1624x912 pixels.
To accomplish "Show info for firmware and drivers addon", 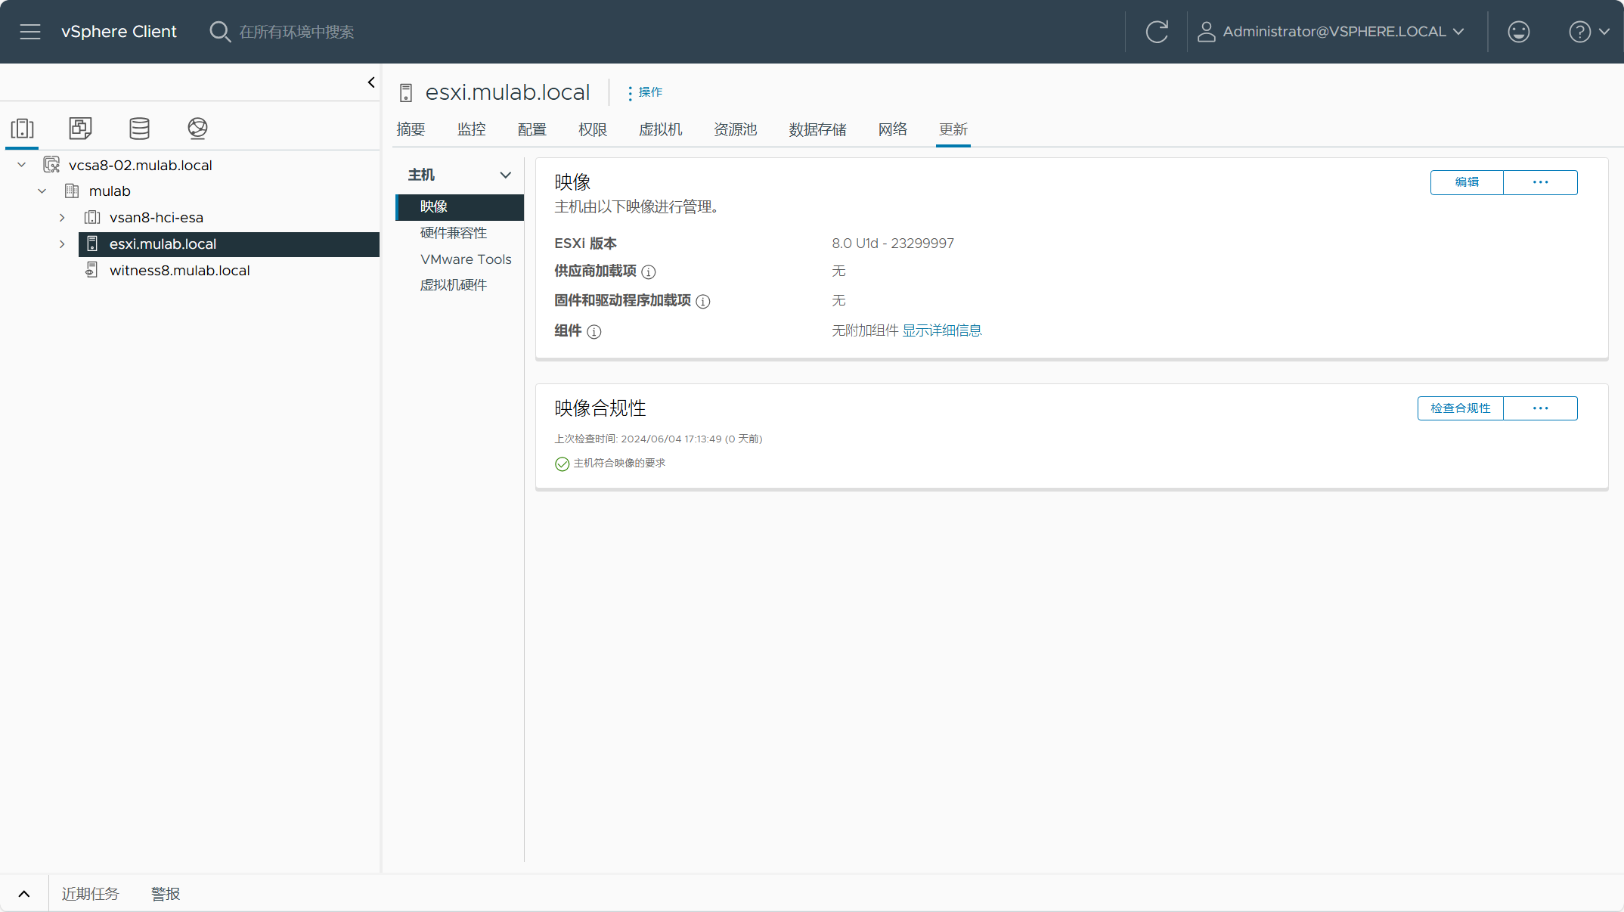I will pyautogui.click(x=703, y=302).
